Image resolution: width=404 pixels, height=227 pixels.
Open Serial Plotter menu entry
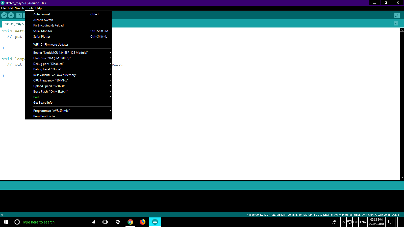[68, 37]
